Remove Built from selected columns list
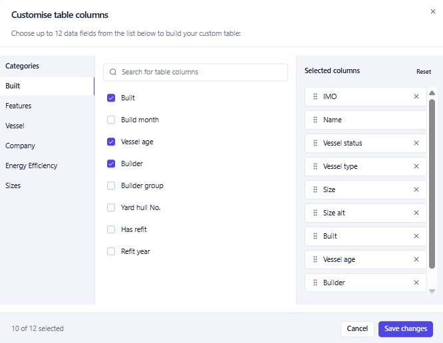The height and width of the screenshot is (343, 443). (416, 236)
